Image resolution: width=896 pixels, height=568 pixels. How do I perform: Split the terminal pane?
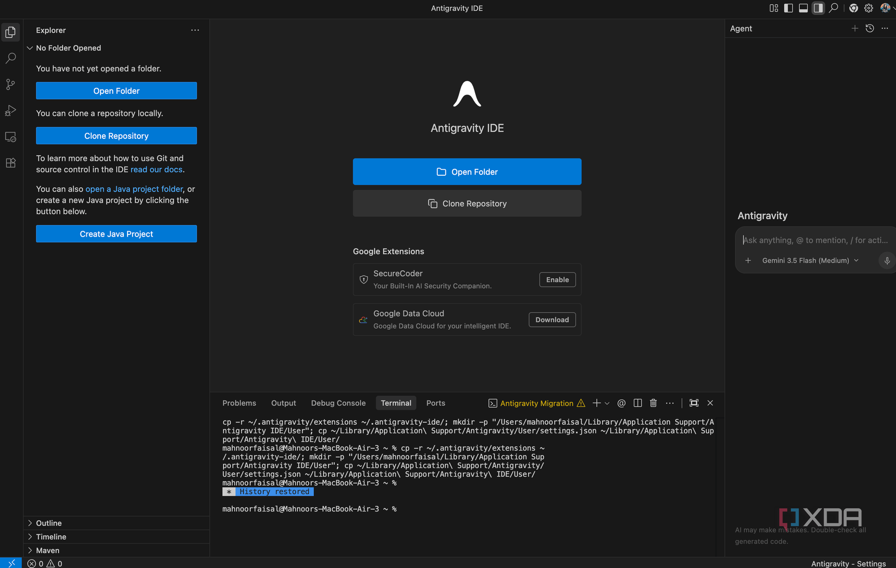[638, 403]
